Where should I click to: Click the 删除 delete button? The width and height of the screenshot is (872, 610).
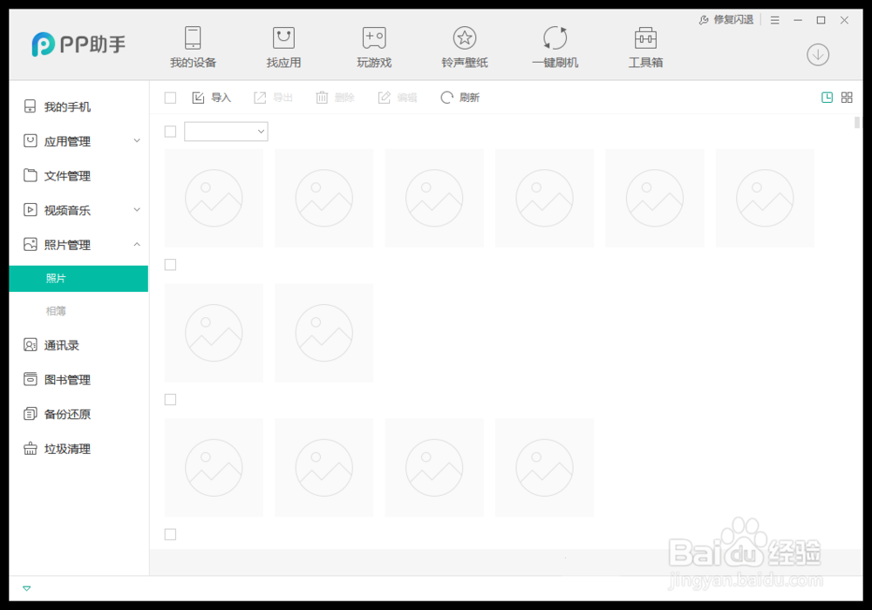336,98
